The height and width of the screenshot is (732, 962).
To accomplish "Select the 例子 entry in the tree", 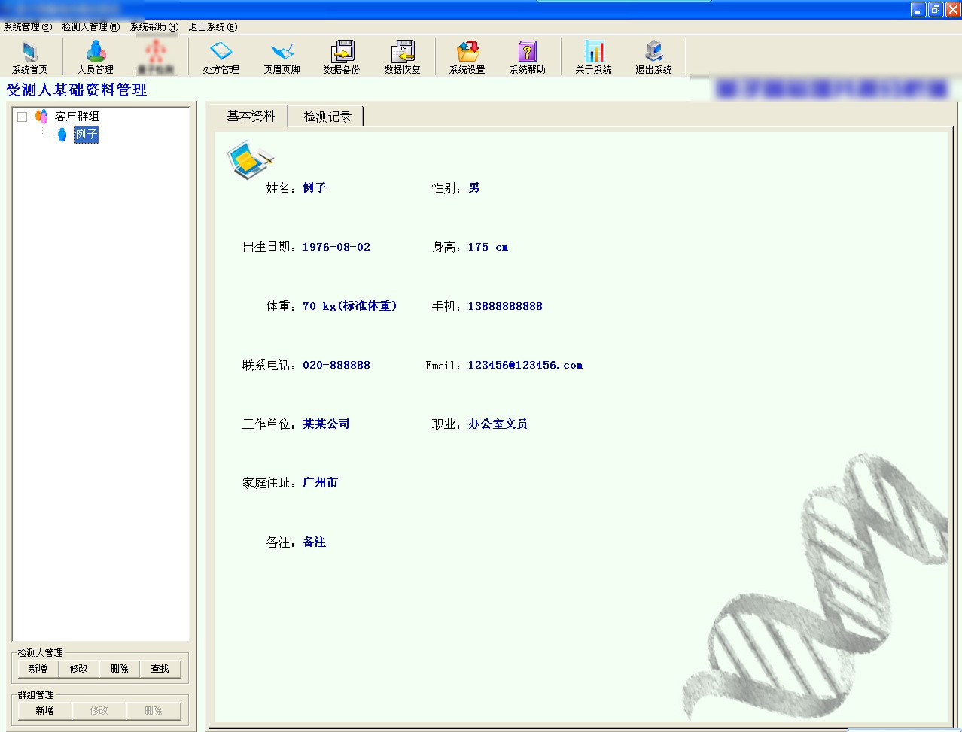I will tap(87, 135).
